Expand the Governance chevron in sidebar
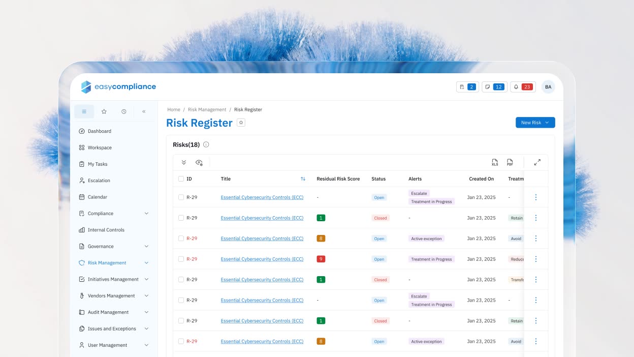The height and width of the screenshot is (357, 634). point(147,247)
